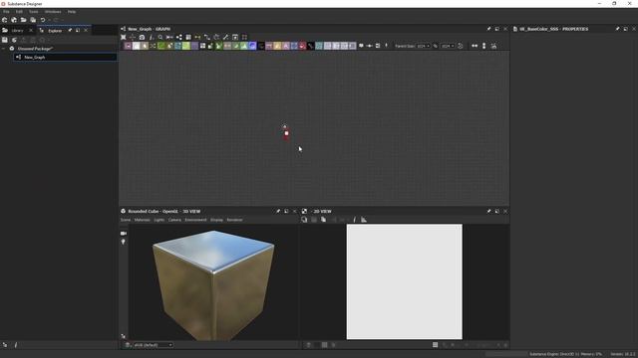Open the Help menu
The image size is (638, 358).
72,12
